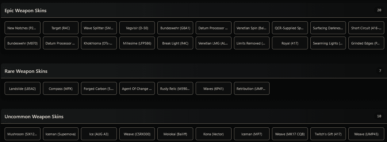Select the Millesime (LFP586) skin
387x142 pixels.
[x=137, y=43]
